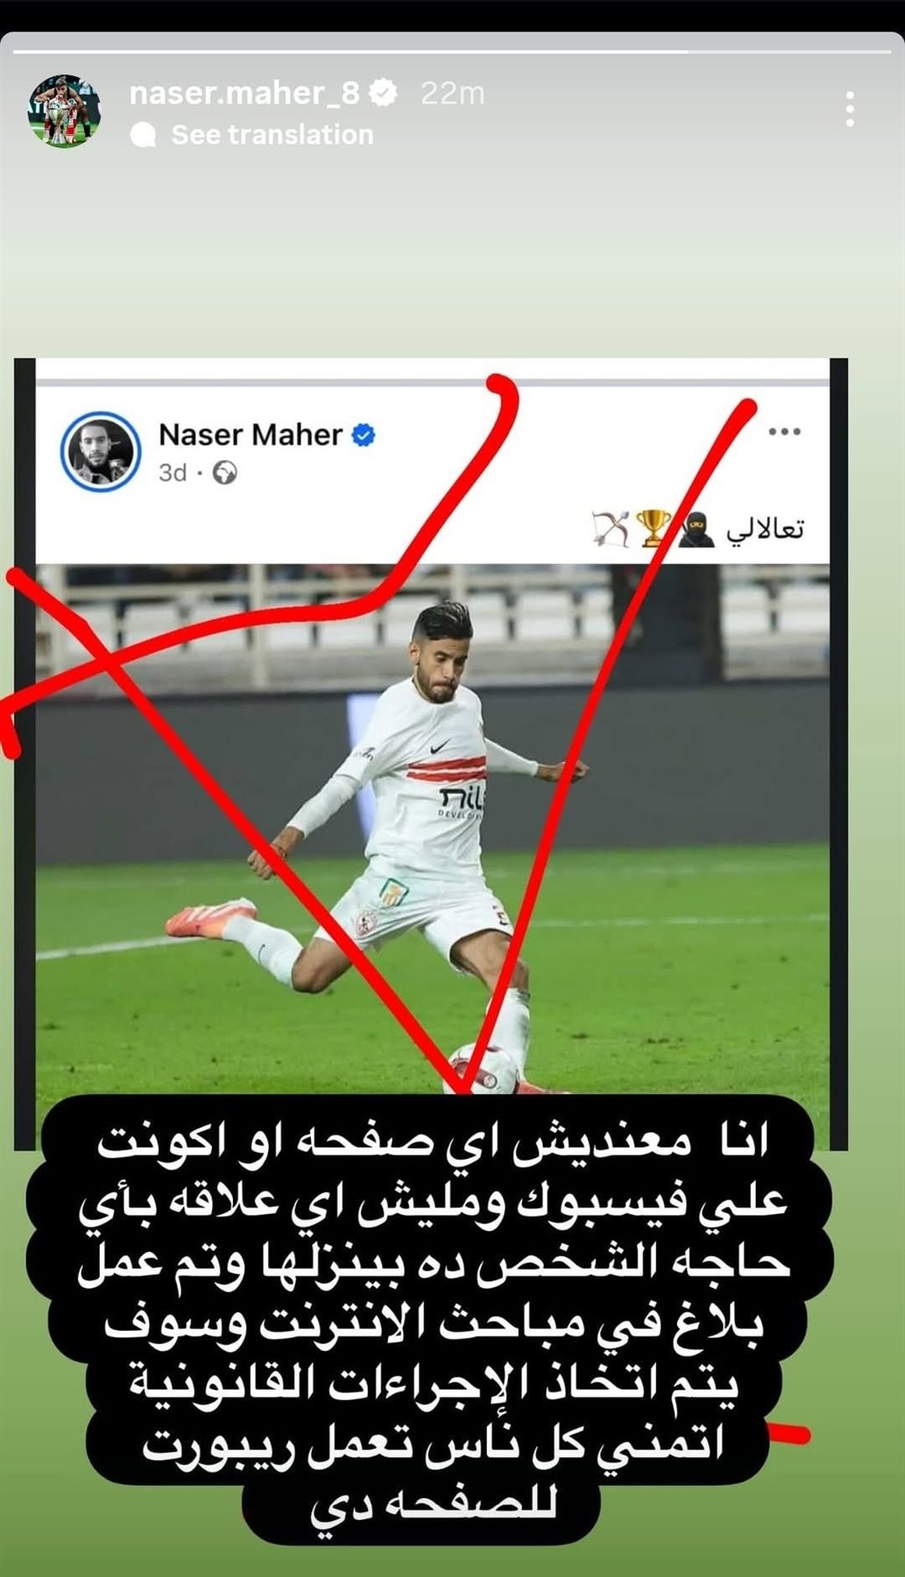Select the See translation link
This screenshot has width=905, height=1577.
click(x=272, y=135)
